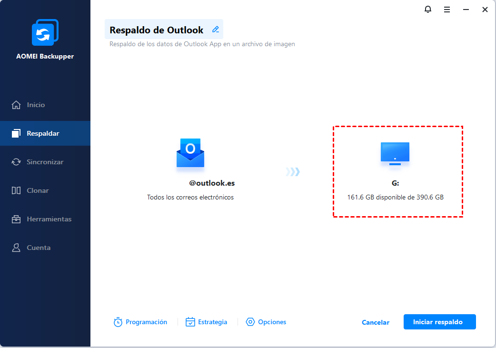Select the G: destination label
Viewport: 496px width, 348px height.
coord(395,183)
